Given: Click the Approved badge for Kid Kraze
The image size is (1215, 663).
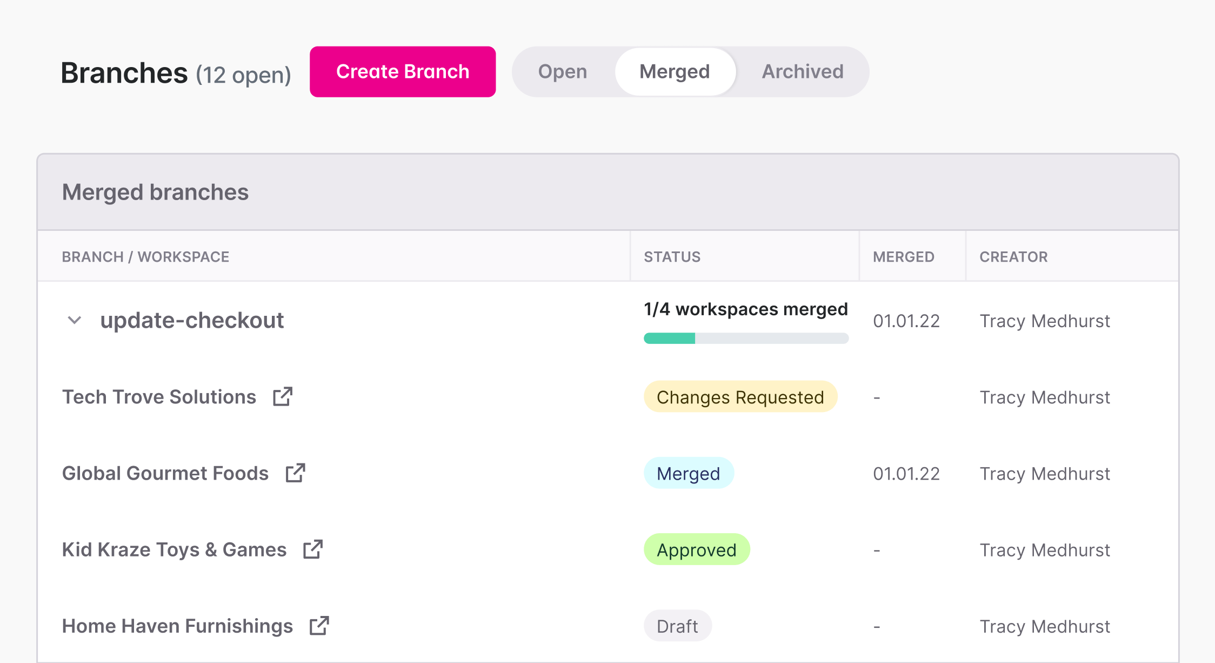Looking at the screenshot, I should point(696,549).
